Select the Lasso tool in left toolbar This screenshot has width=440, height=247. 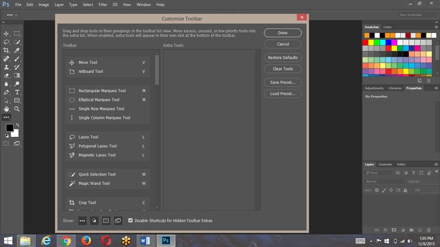6,42
